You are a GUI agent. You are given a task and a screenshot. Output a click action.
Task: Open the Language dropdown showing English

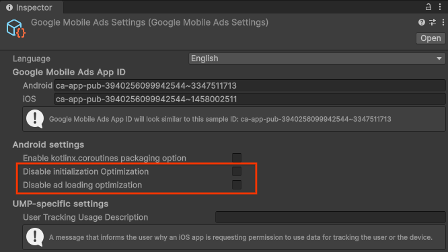317,58
